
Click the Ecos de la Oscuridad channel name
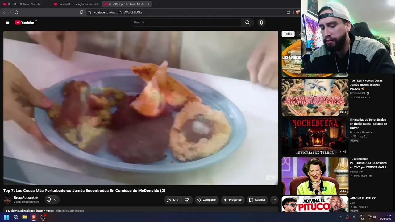pyautogui.click(x=361, y=132)
